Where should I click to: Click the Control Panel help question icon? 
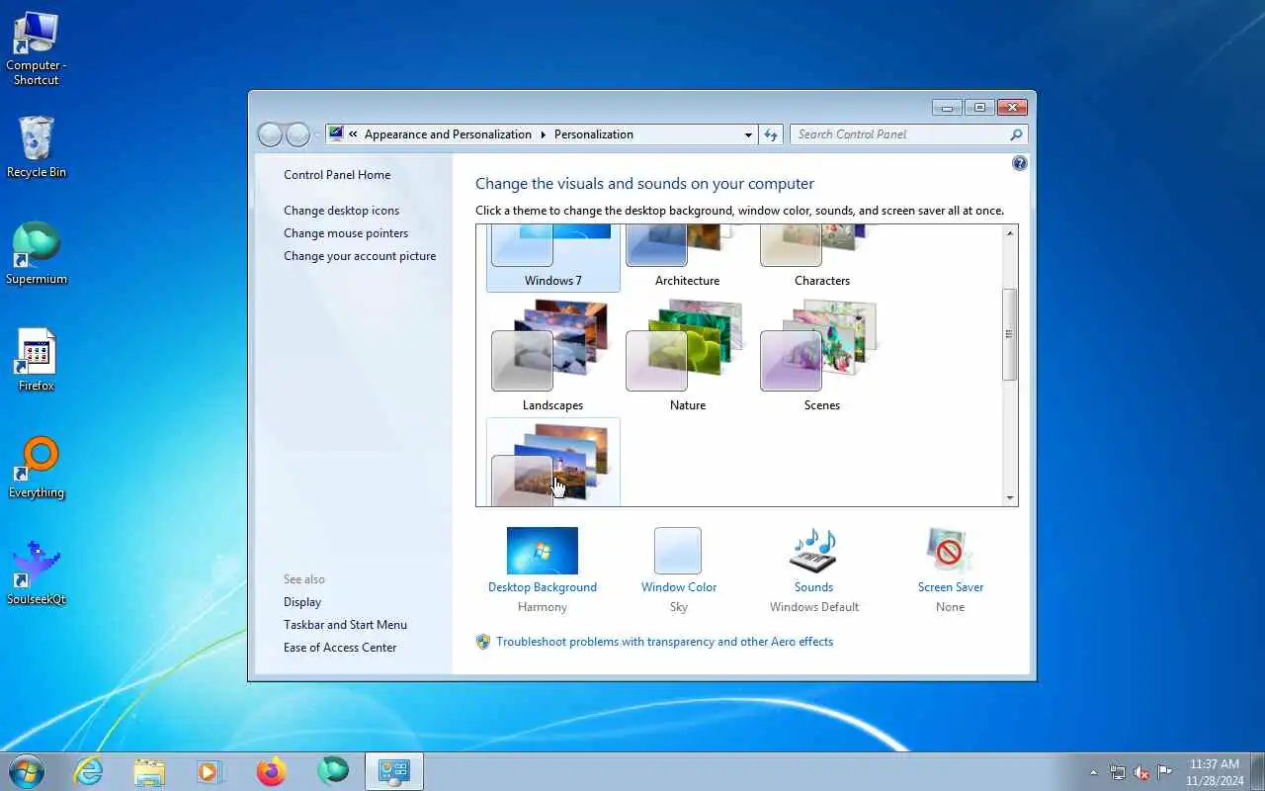[x=1020, y=163]
